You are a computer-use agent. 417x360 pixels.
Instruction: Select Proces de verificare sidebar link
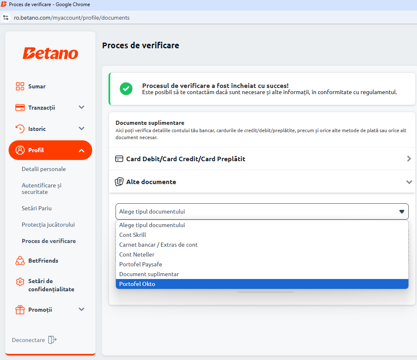(49, 241)
